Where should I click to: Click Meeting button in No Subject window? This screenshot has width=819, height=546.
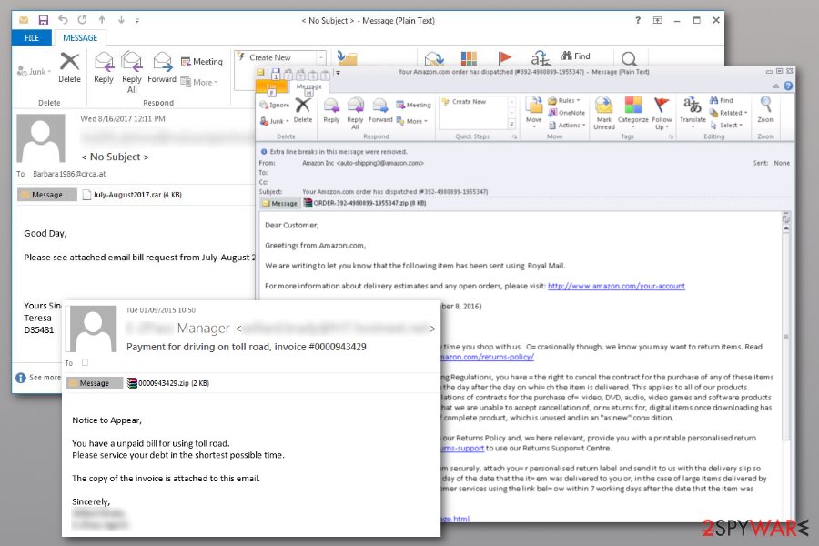coord(202,62)
